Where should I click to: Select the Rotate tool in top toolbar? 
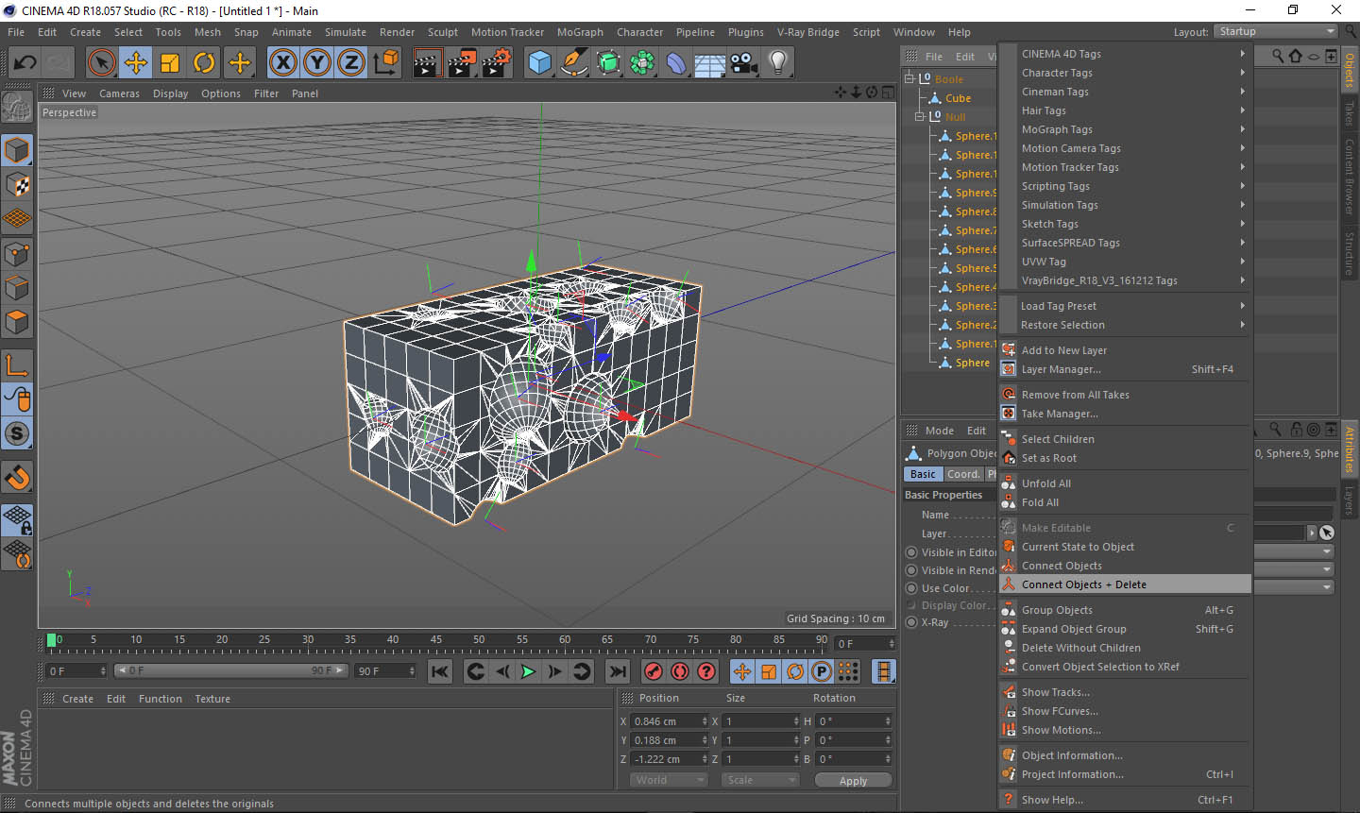pos(204,63)
